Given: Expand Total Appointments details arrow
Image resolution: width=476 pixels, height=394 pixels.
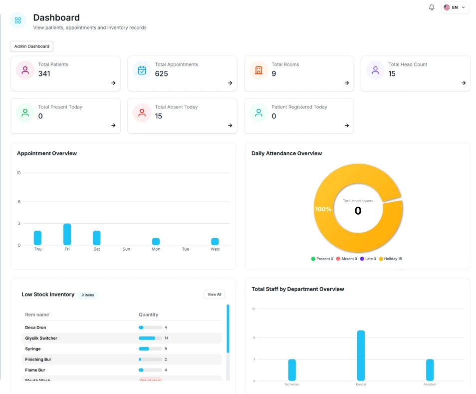Looking at the screenshot, I should pos(230,83).
